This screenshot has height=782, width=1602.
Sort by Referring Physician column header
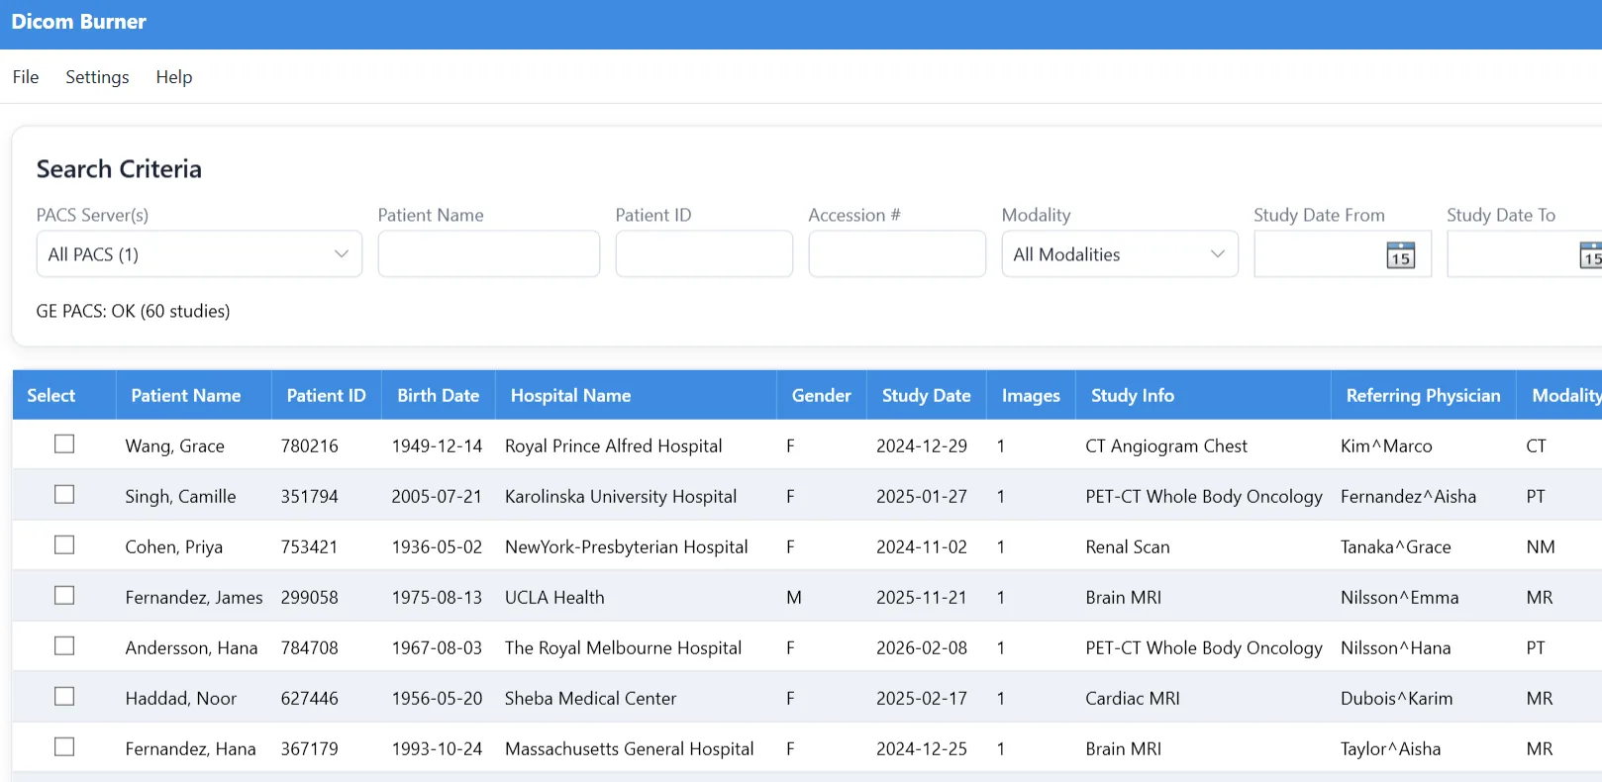tap(1423, 396)
